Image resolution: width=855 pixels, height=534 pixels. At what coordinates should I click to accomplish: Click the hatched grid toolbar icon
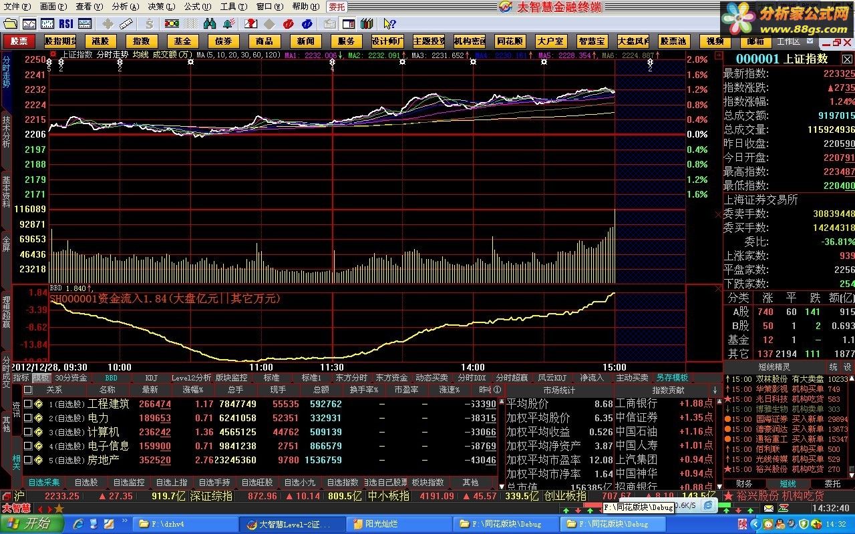(190, 23)
